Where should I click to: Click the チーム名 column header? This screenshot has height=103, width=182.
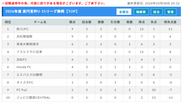tap(40, 22)
